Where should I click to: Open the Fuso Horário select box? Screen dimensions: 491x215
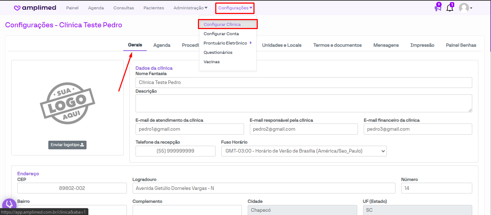pyautogui.click(x=304, y=151)
